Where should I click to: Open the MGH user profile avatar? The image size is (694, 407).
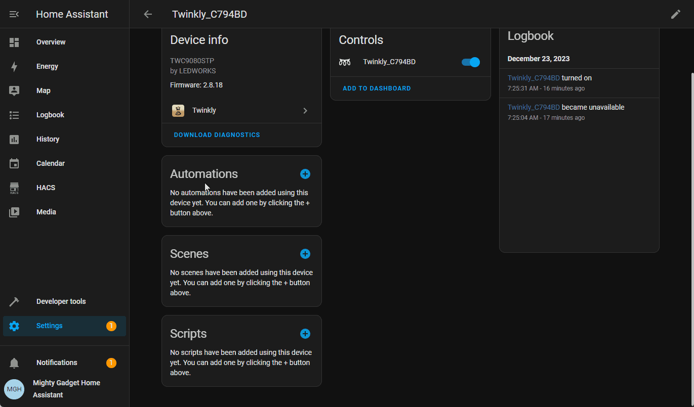pyautogui.click(x=14, y=389)
